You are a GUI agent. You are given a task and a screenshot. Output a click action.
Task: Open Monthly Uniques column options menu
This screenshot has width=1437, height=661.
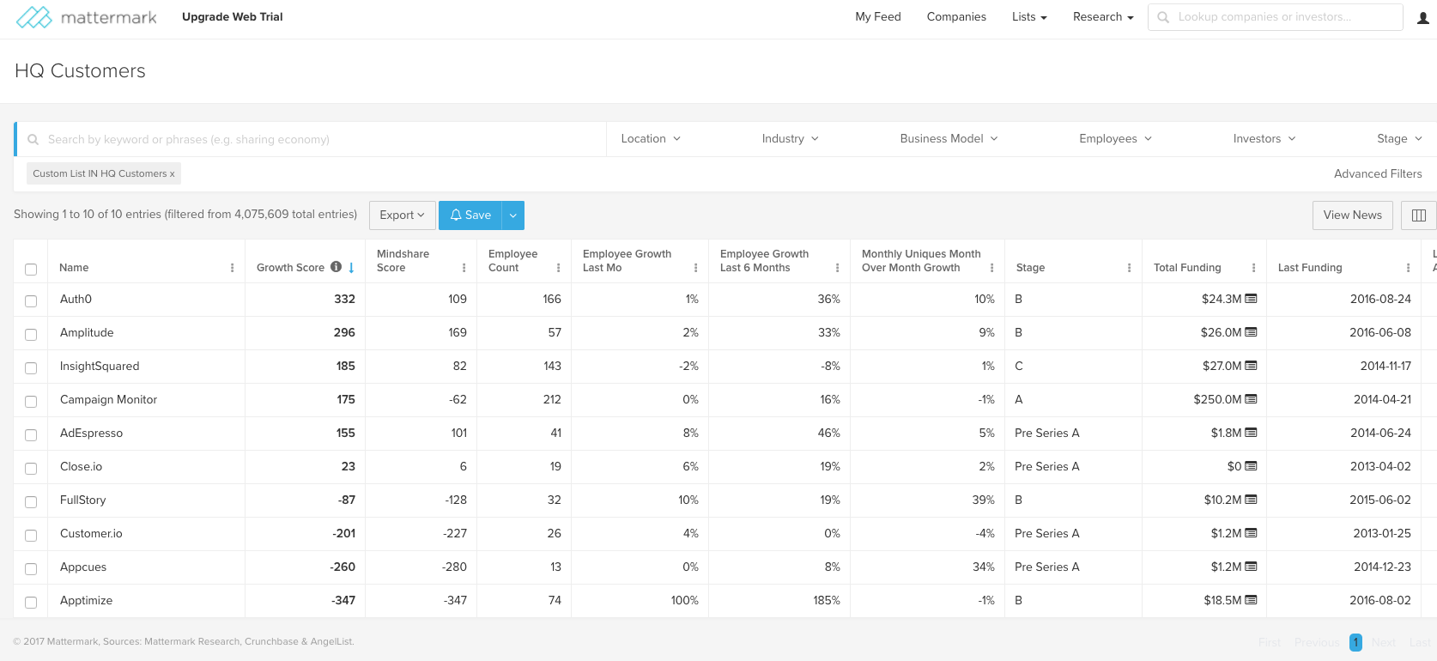pyautogui.click(x=991, y=268)
